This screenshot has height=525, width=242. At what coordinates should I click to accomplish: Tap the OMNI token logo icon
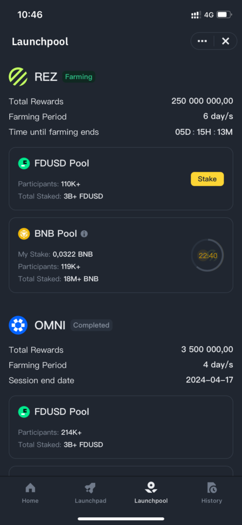pyautogui.click(x=18, y=325)
